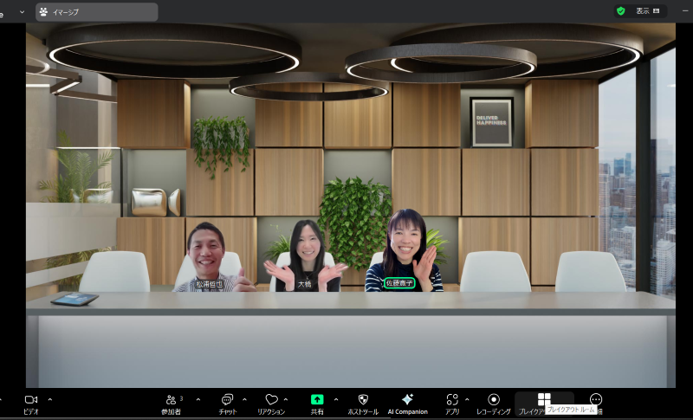The width and height of the screenshot is (693, 420).
Task: Select the イマーシブ tab at top
Action: click(95, 12)
